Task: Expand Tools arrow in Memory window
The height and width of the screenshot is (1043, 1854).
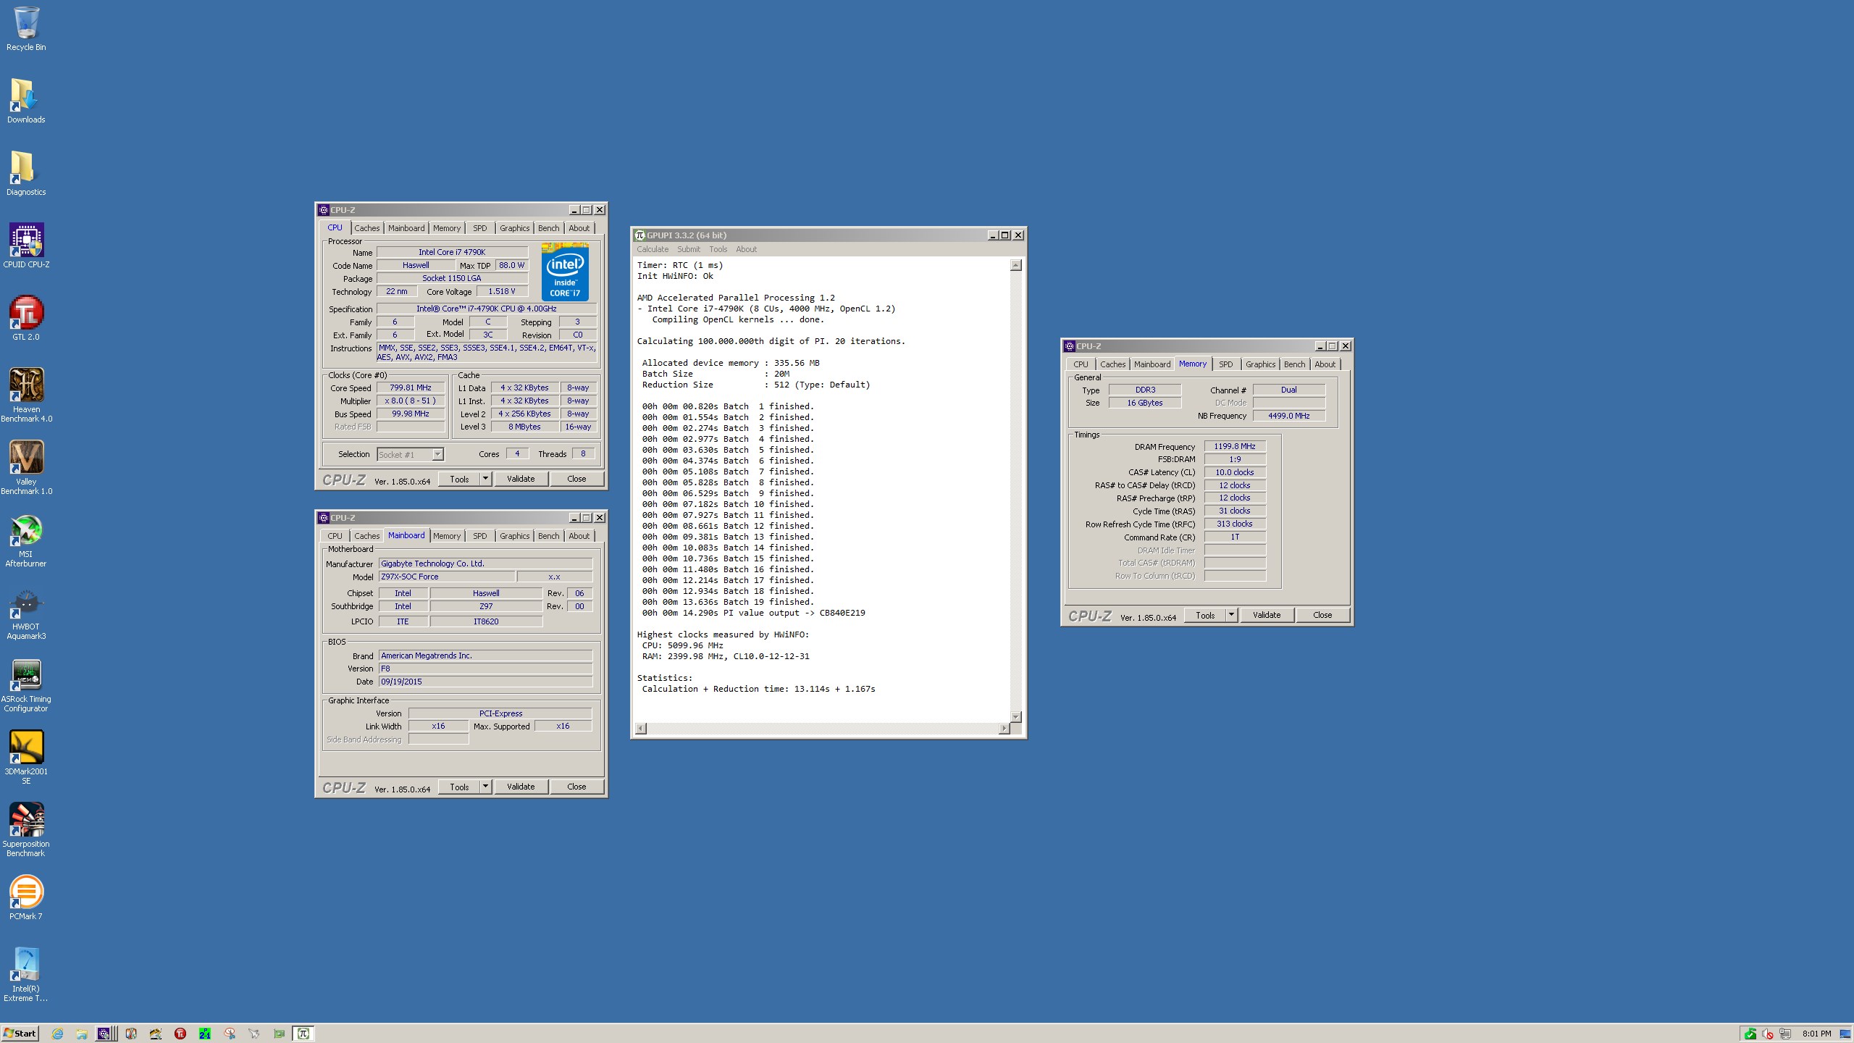Action: click(1231, 615)
